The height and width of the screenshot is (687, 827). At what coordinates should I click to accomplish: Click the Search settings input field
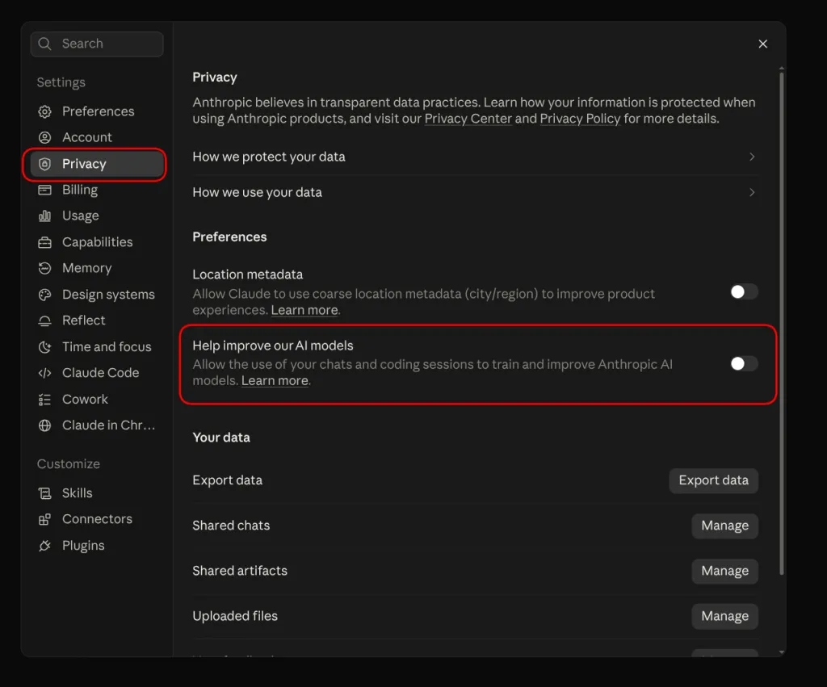(x=97, y=44)
